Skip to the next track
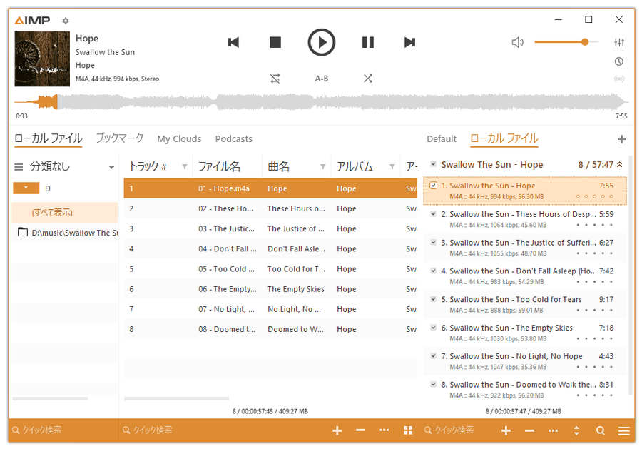The width and height of the screenshot is (642, 449). coord(410,42)
